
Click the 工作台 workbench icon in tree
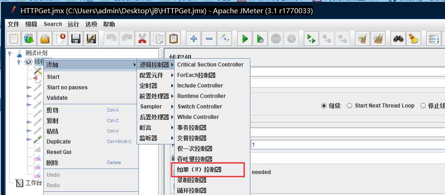click(x=19, y=183)
